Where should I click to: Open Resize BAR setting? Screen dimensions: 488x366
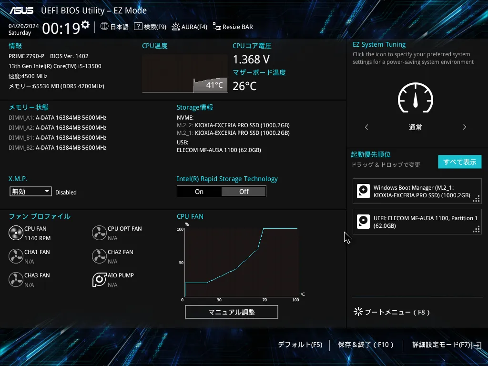pyautogui.click(x=237, y=27)
